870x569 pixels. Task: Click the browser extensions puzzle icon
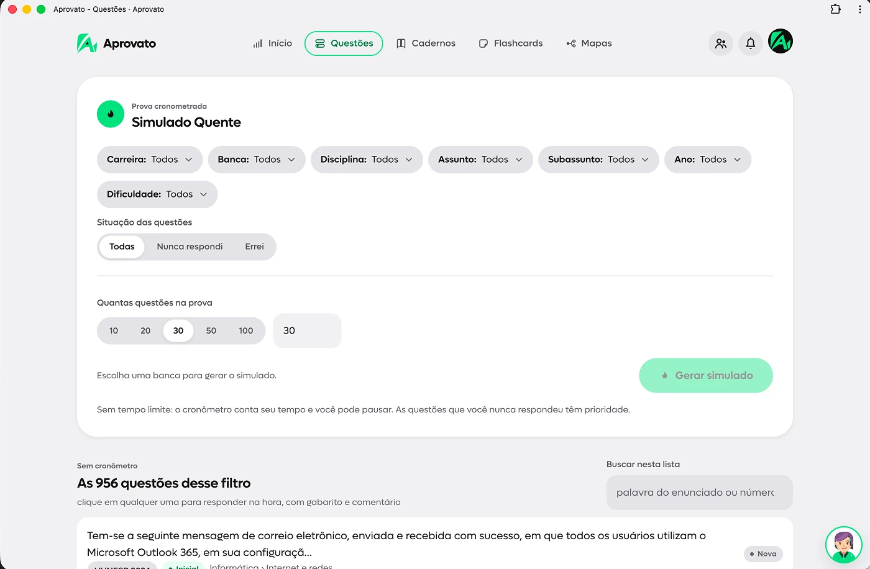point(836,9)
